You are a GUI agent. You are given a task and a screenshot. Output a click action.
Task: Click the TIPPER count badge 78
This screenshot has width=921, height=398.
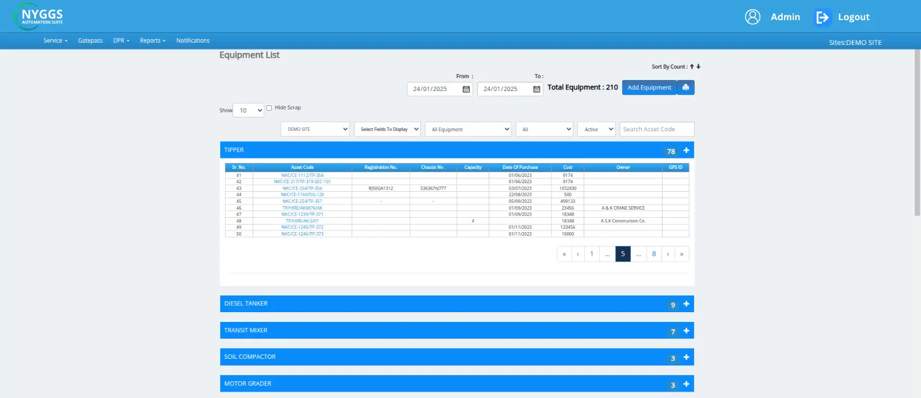coord(671,151)
